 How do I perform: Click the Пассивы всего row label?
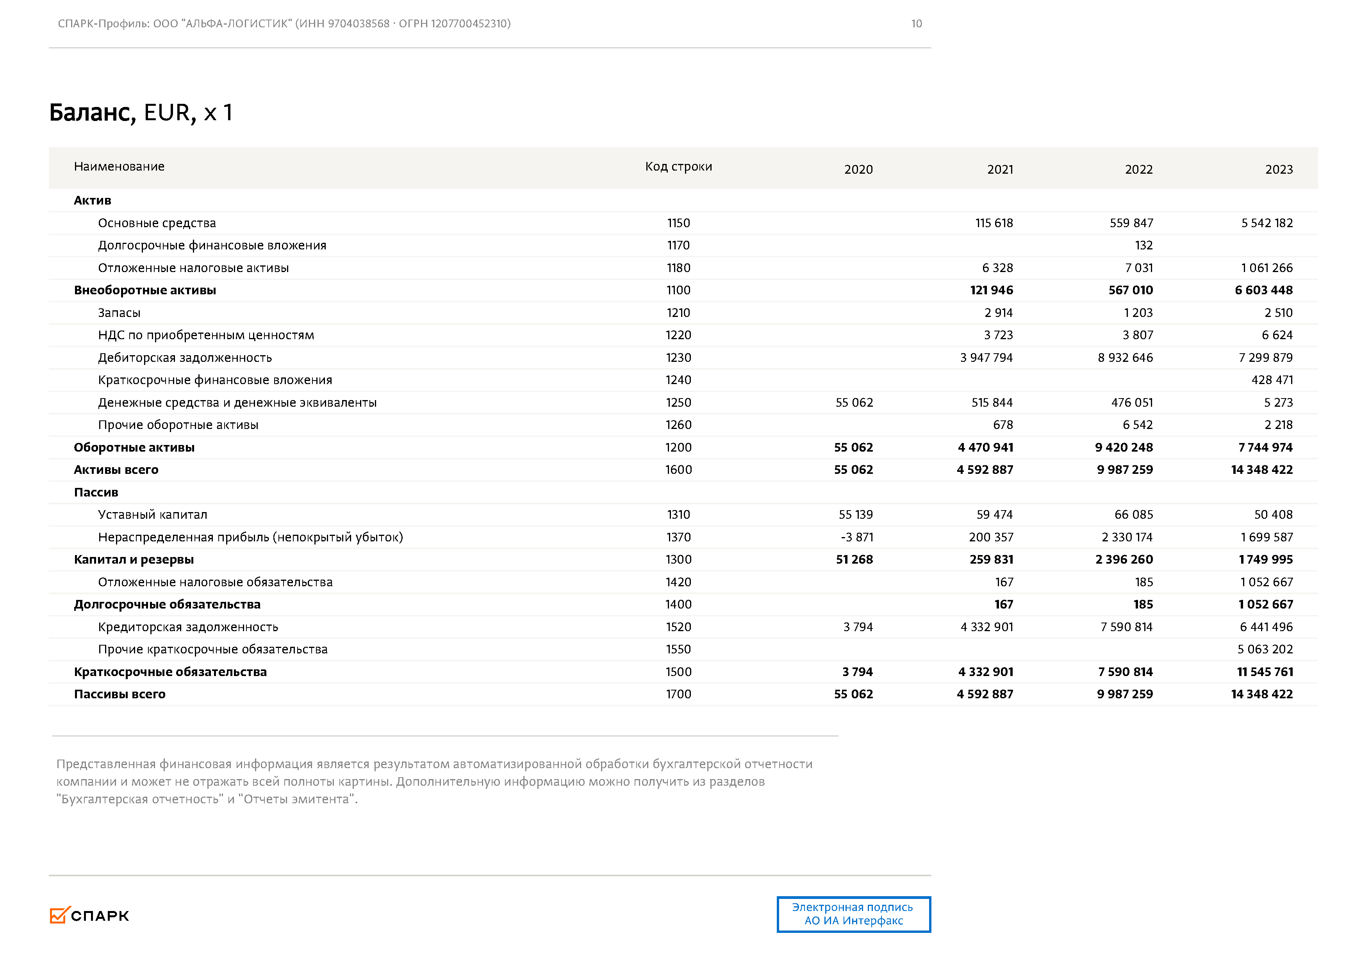(120, 694)
